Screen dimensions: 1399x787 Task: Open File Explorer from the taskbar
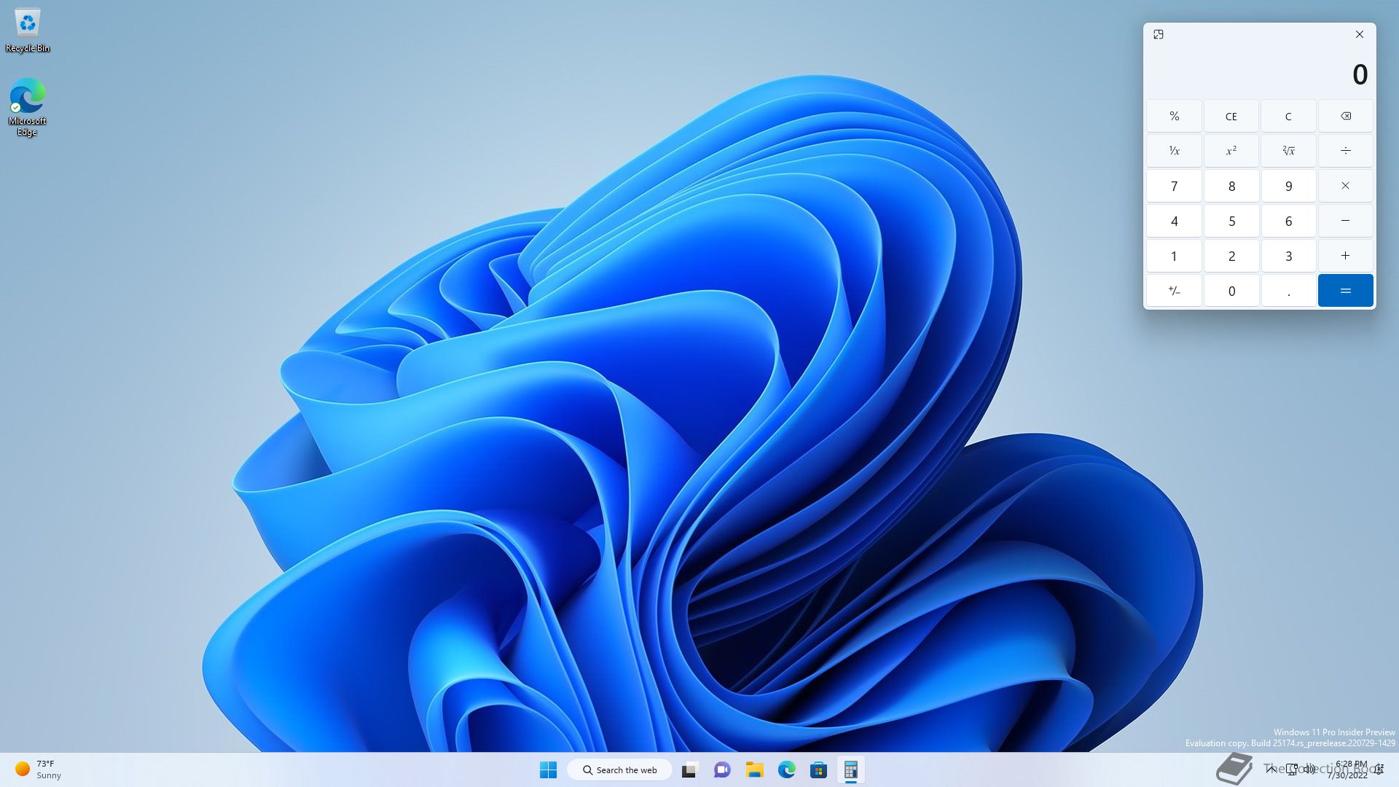click(x=754, y=770)
